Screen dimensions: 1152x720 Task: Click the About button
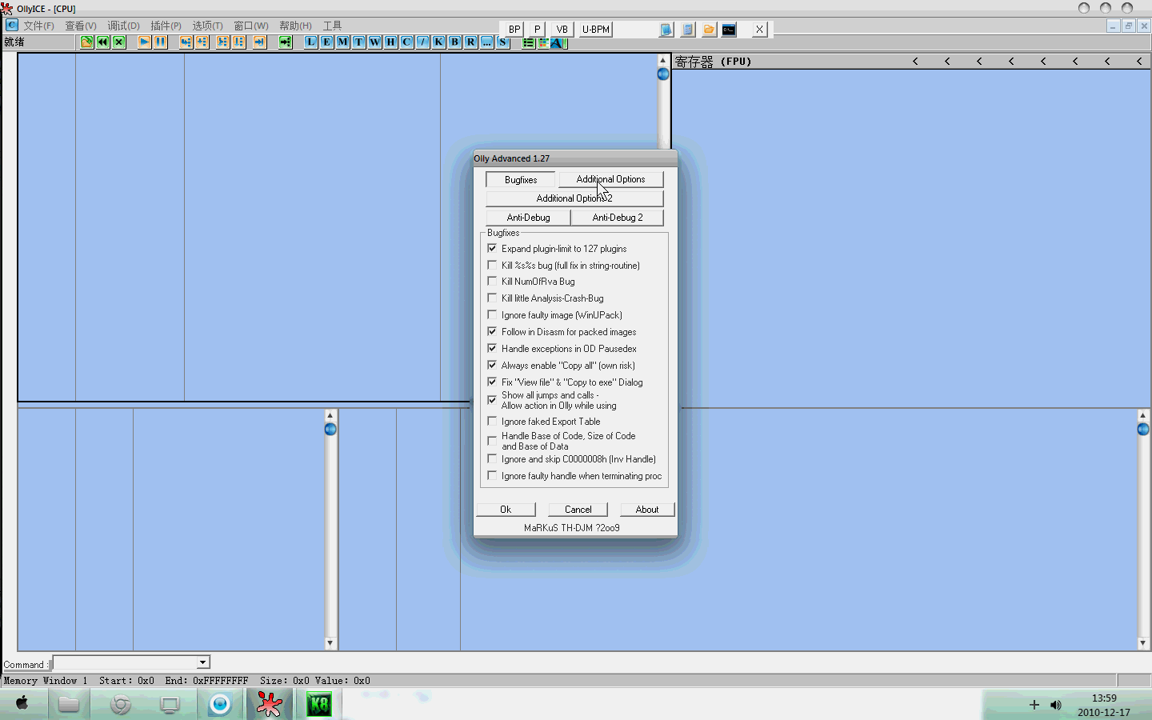pos(647,510)
